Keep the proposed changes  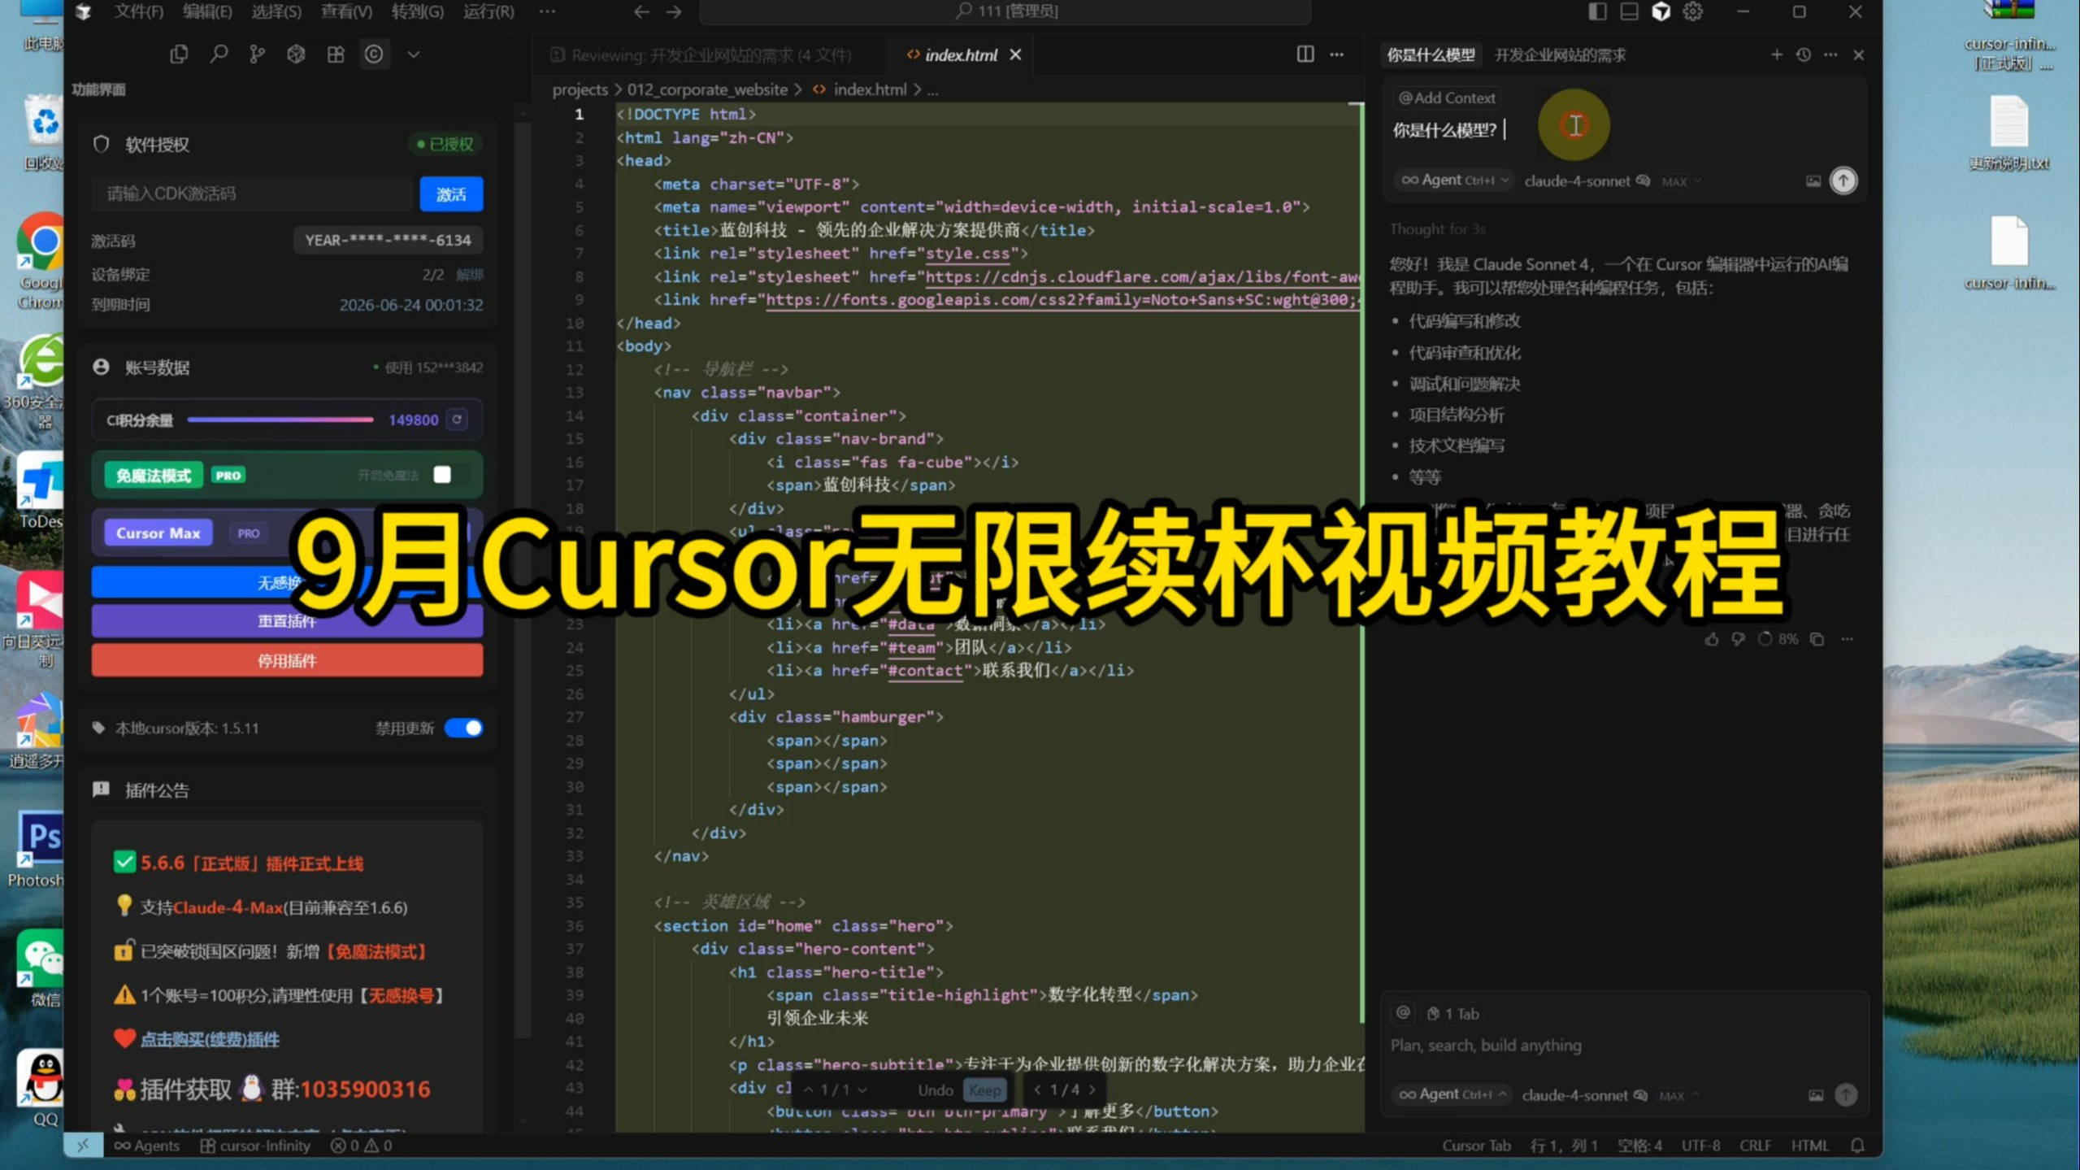click(x=985, y=1090)
